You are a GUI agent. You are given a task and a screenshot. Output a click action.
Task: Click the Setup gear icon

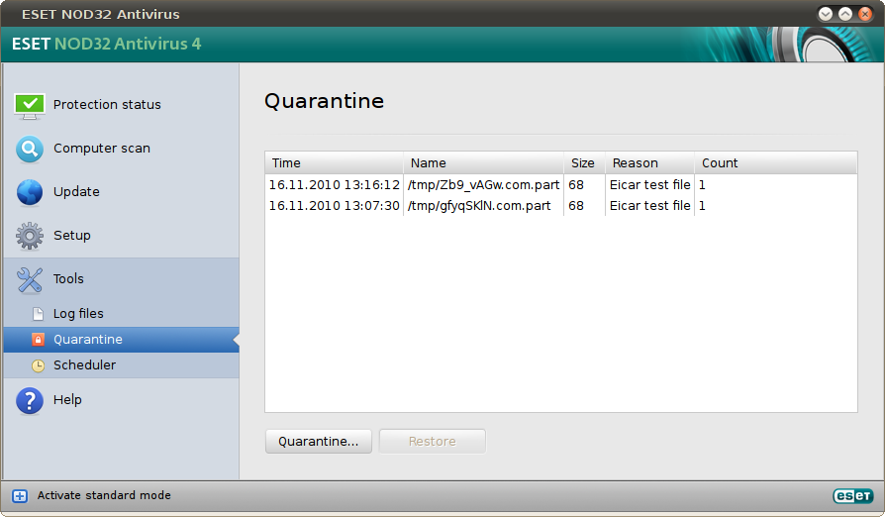(x=30, y=236)
